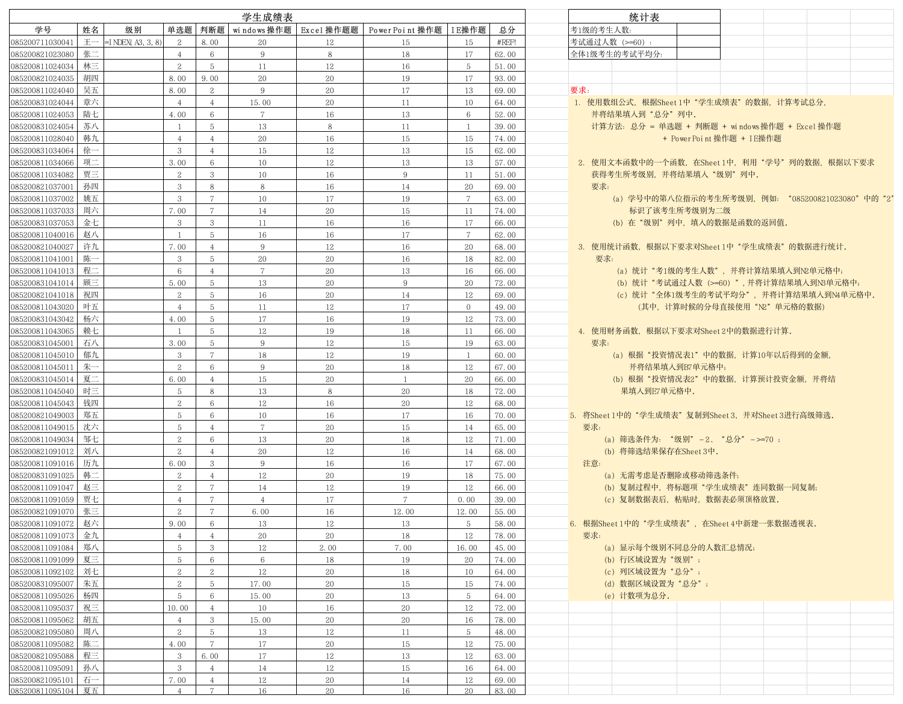
Task: Click the 姓名 column header
Action: (x=90, y=29)
